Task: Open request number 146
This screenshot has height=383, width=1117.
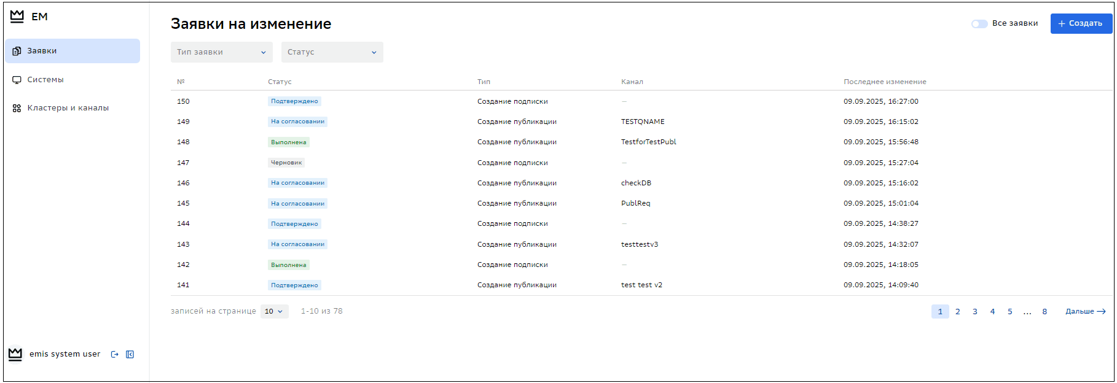Action: [641, 183]
